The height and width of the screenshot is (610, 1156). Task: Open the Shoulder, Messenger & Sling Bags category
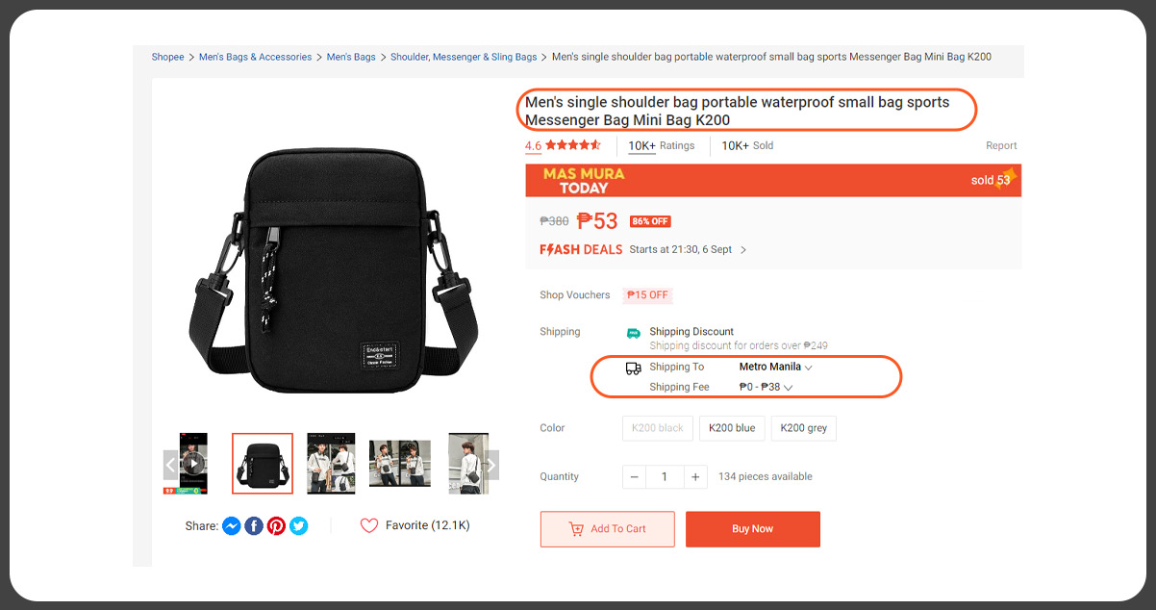click(464, 57)
